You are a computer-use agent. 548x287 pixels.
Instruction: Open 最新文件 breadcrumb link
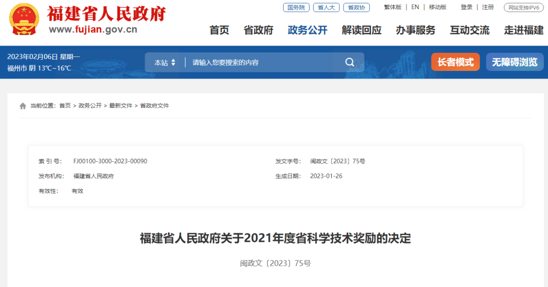point(121,106)
